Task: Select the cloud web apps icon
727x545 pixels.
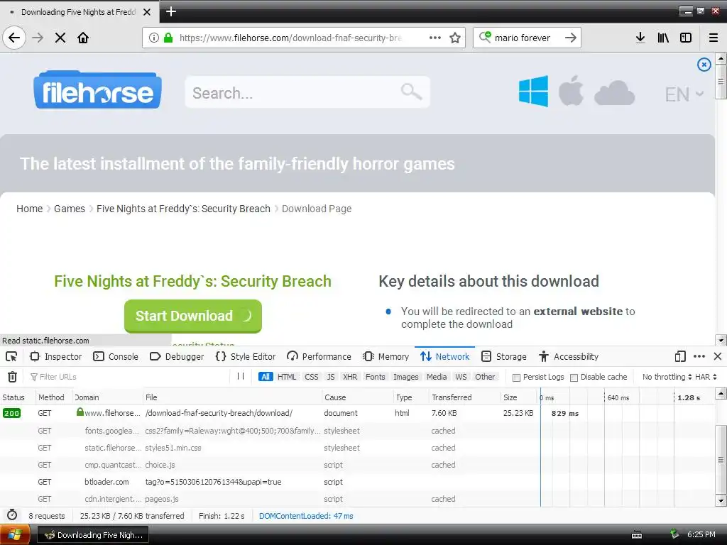Action: point(614,92)
